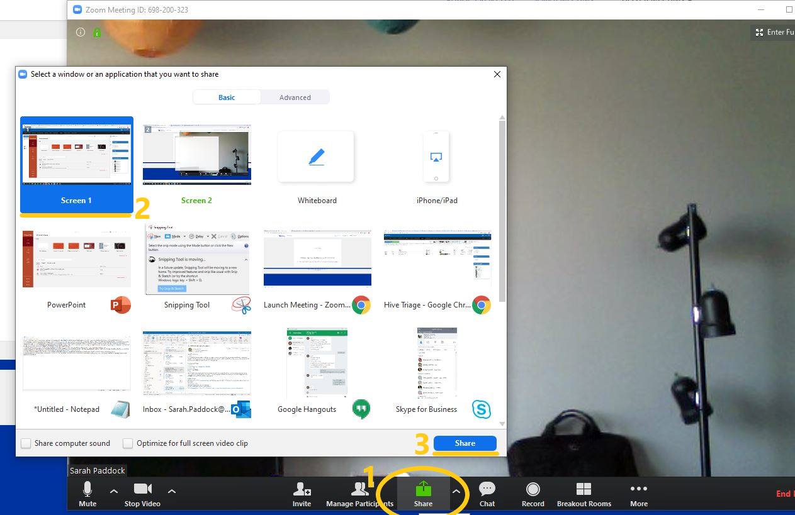Select the Whiteboard pencil icon to share

(317, 157)
